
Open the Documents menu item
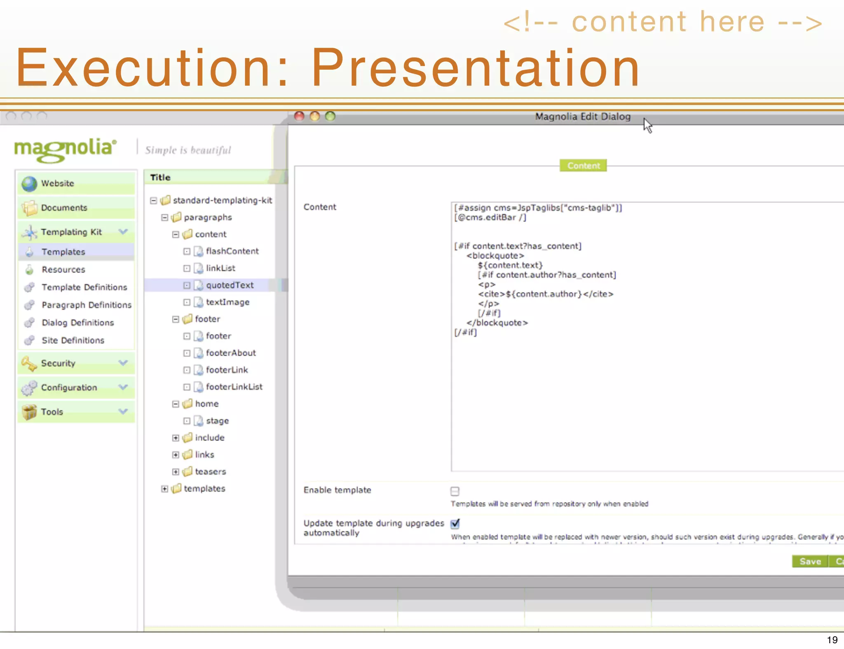pos(76,208)
